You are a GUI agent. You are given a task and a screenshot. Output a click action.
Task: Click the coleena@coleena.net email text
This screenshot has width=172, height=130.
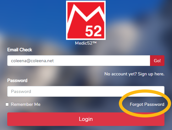[32, 61]
